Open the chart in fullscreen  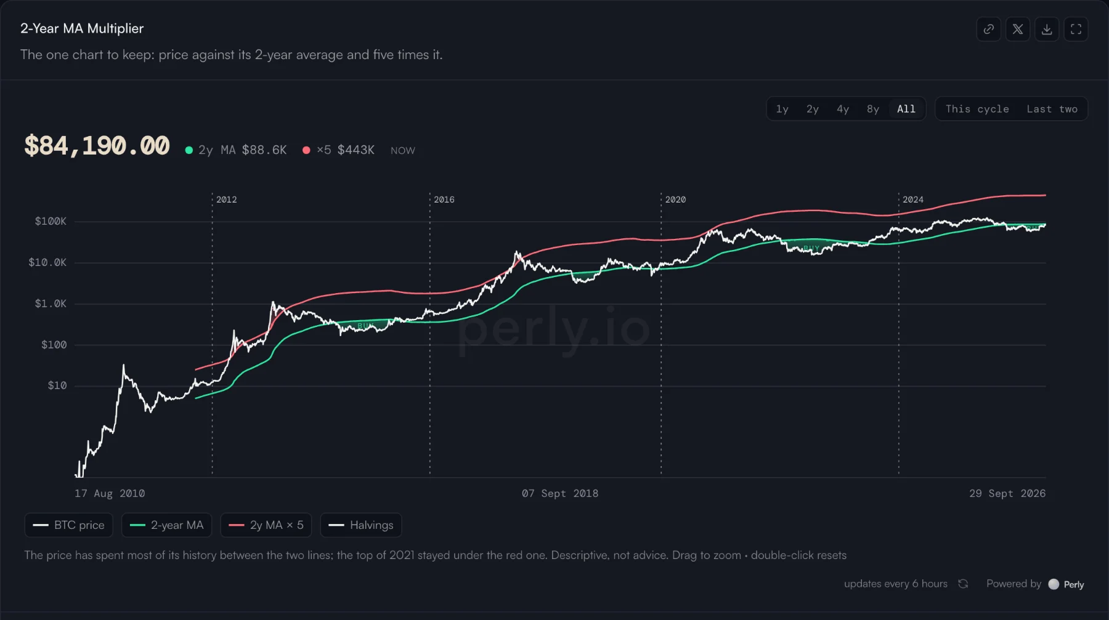tap(1076, 29)
